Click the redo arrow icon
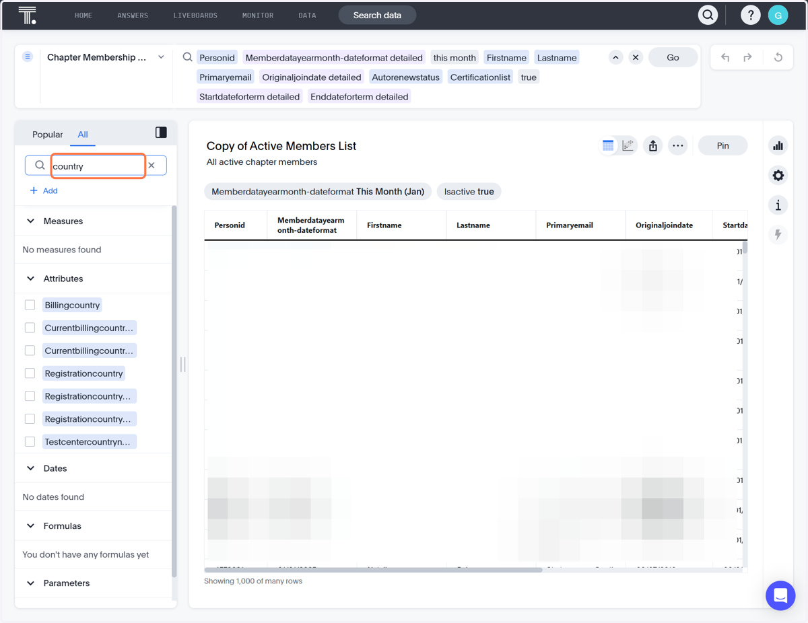The image size is (808, 623). pos(748,57)
